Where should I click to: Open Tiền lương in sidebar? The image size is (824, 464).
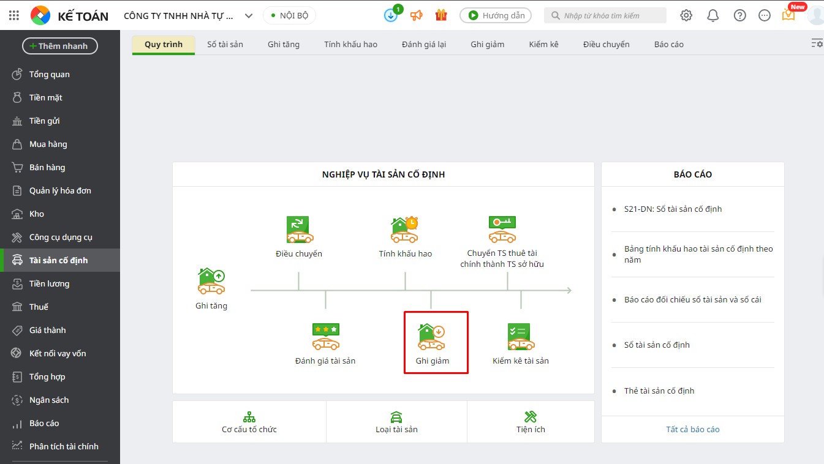click(60, 283)
